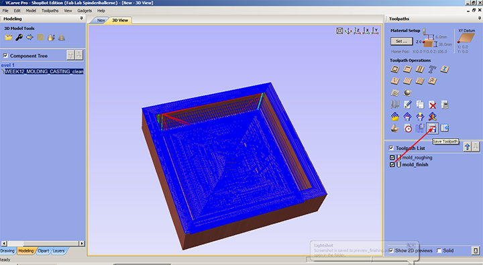Move the toolpath up in Toolpath List

tap(468, 147)
